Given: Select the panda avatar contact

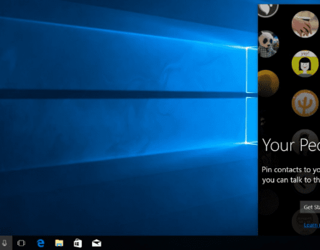Looking at the screenshot, I should tap(269, 44).
